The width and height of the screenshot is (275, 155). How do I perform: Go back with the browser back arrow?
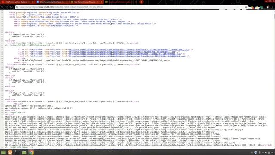(2, 7)
